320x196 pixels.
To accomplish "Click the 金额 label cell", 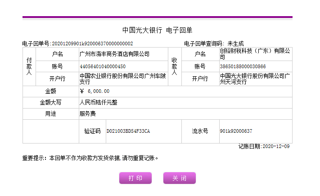I will click(50, 91).
